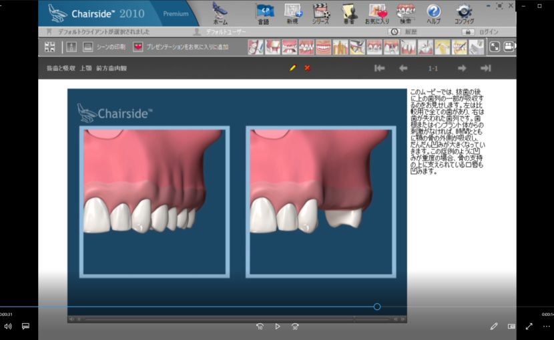Viewport: 554px width, 340px height.
Task: Open コンフィグ (Config) gear icon
Action: coord(464,13)
